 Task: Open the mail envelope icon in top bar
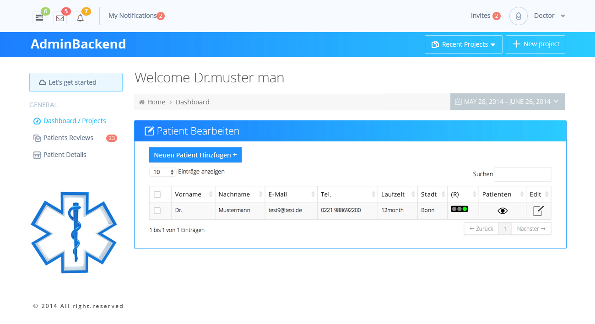[60, 18]
